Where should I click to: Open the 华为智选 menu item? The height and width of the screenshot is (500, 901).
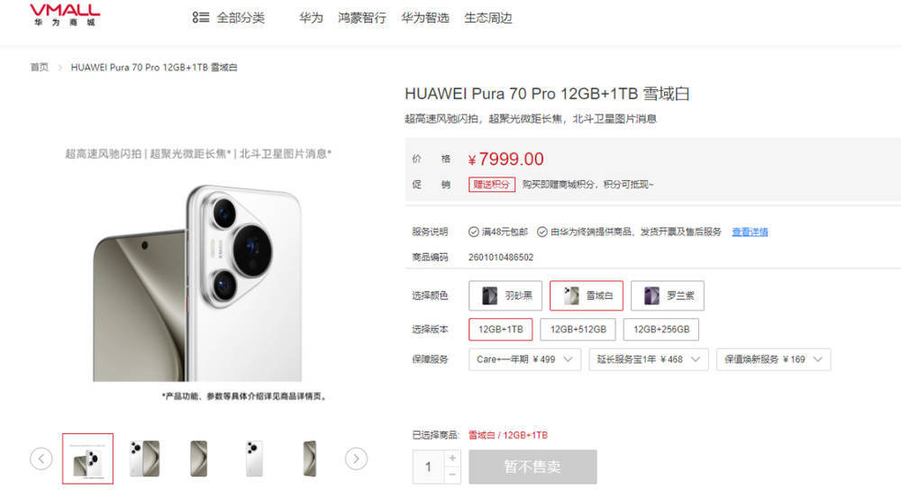click(425, 18)
